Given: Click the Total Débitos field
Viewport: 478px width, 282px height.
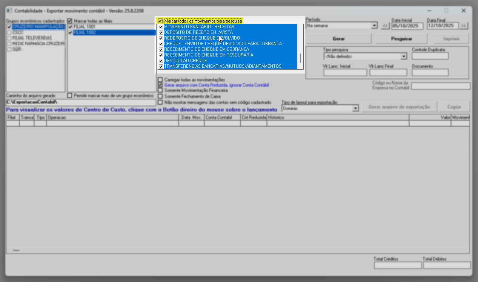Looking at the screenshot, I should point(447,265).
